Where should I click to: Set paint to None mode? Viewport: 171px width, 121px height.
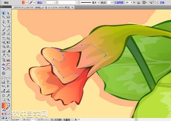pyautogui.click(x=9, y=114)
